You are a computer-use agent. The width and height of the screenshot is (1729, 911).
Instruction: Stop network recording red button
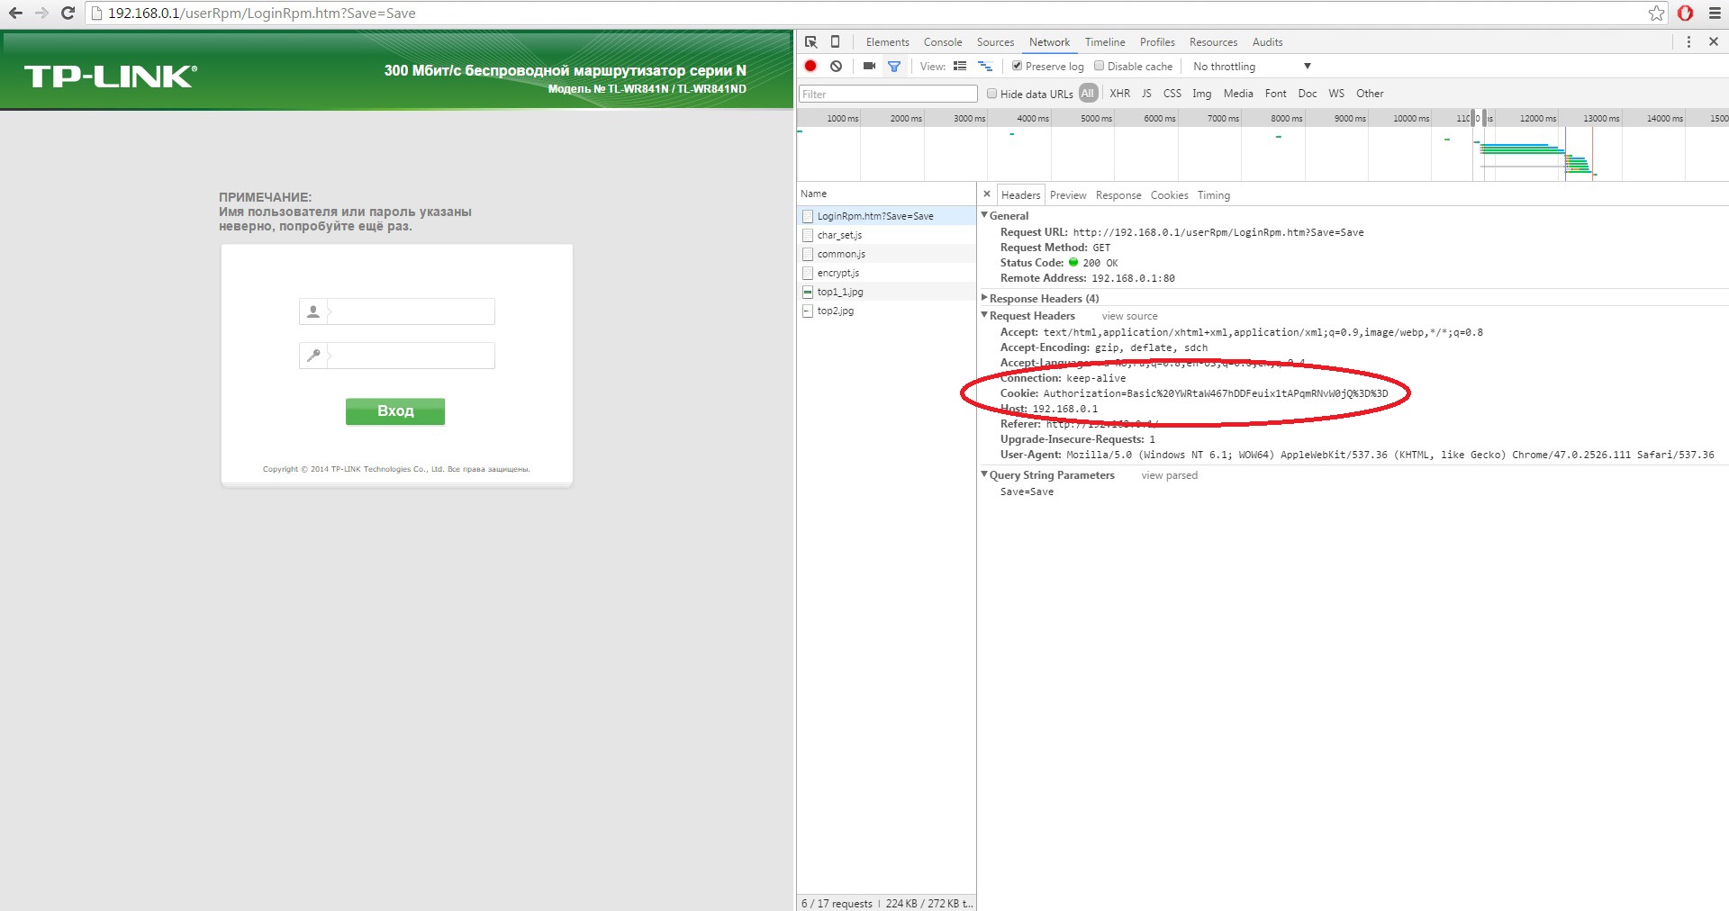[810, 66]
